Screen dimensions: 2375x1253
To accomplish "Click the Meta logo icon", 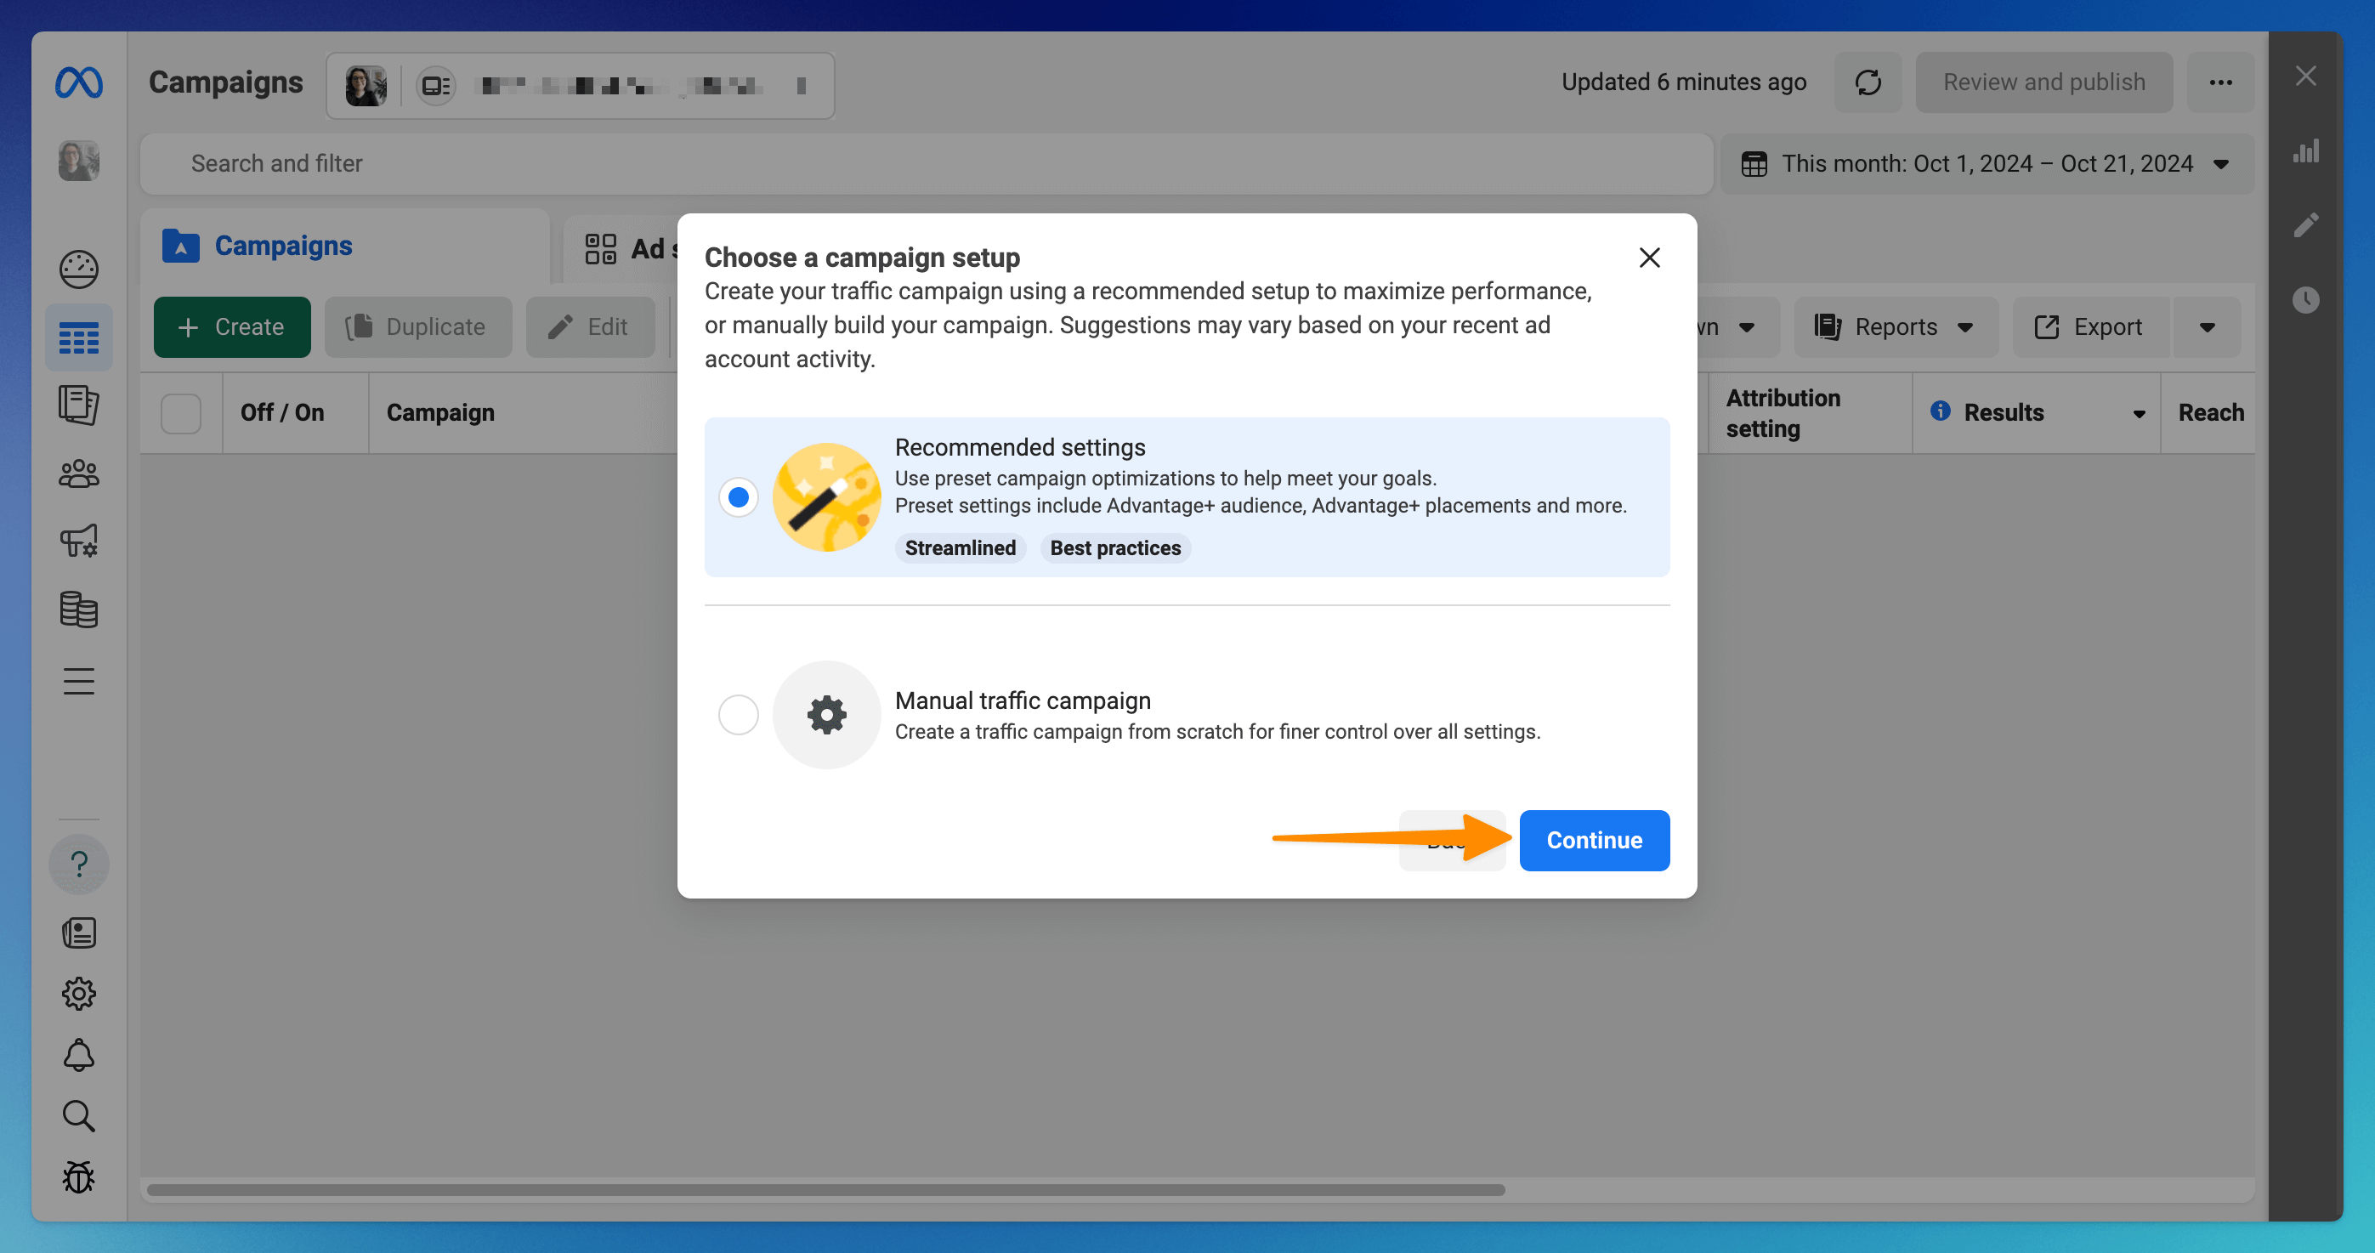I will coord(78,83).
